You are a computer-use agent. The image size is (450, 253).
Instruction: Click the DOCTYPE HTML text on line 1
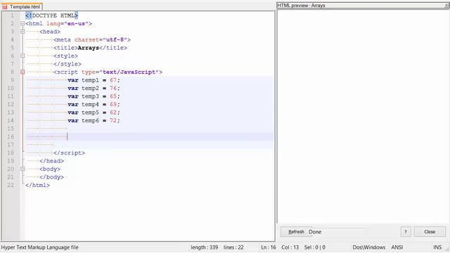tap(53, 15)
